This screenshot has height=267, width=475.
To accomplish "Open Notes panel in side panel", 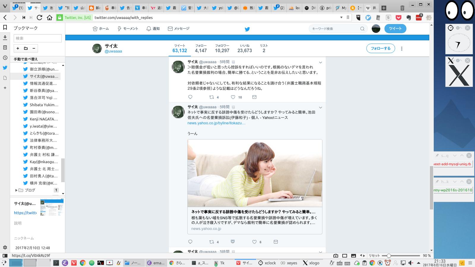I will [x=5, y=47].
